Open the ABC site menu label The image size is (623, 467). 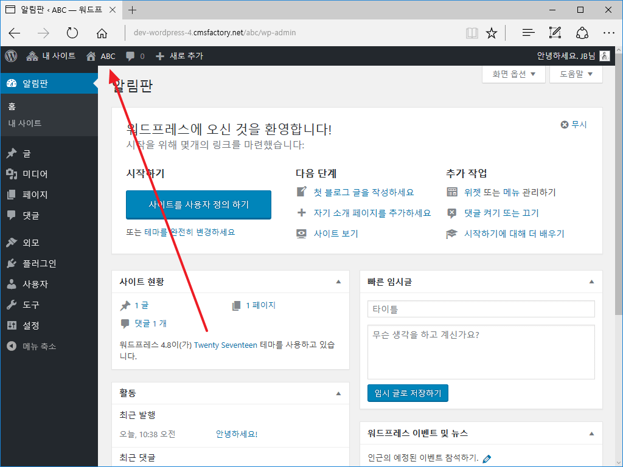108,57
